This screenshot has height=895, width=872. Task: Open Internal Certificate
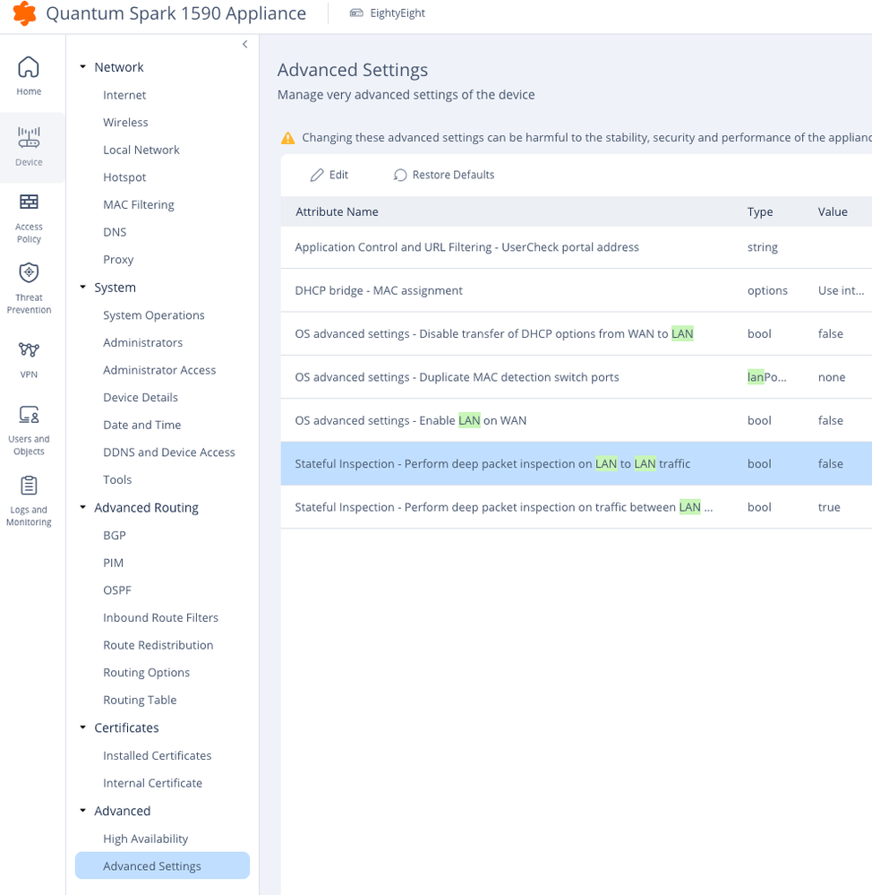152,783
